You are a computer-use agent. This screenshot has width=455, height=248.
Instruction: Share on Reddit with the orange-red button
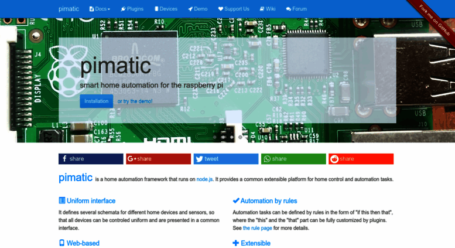[361, 159]
